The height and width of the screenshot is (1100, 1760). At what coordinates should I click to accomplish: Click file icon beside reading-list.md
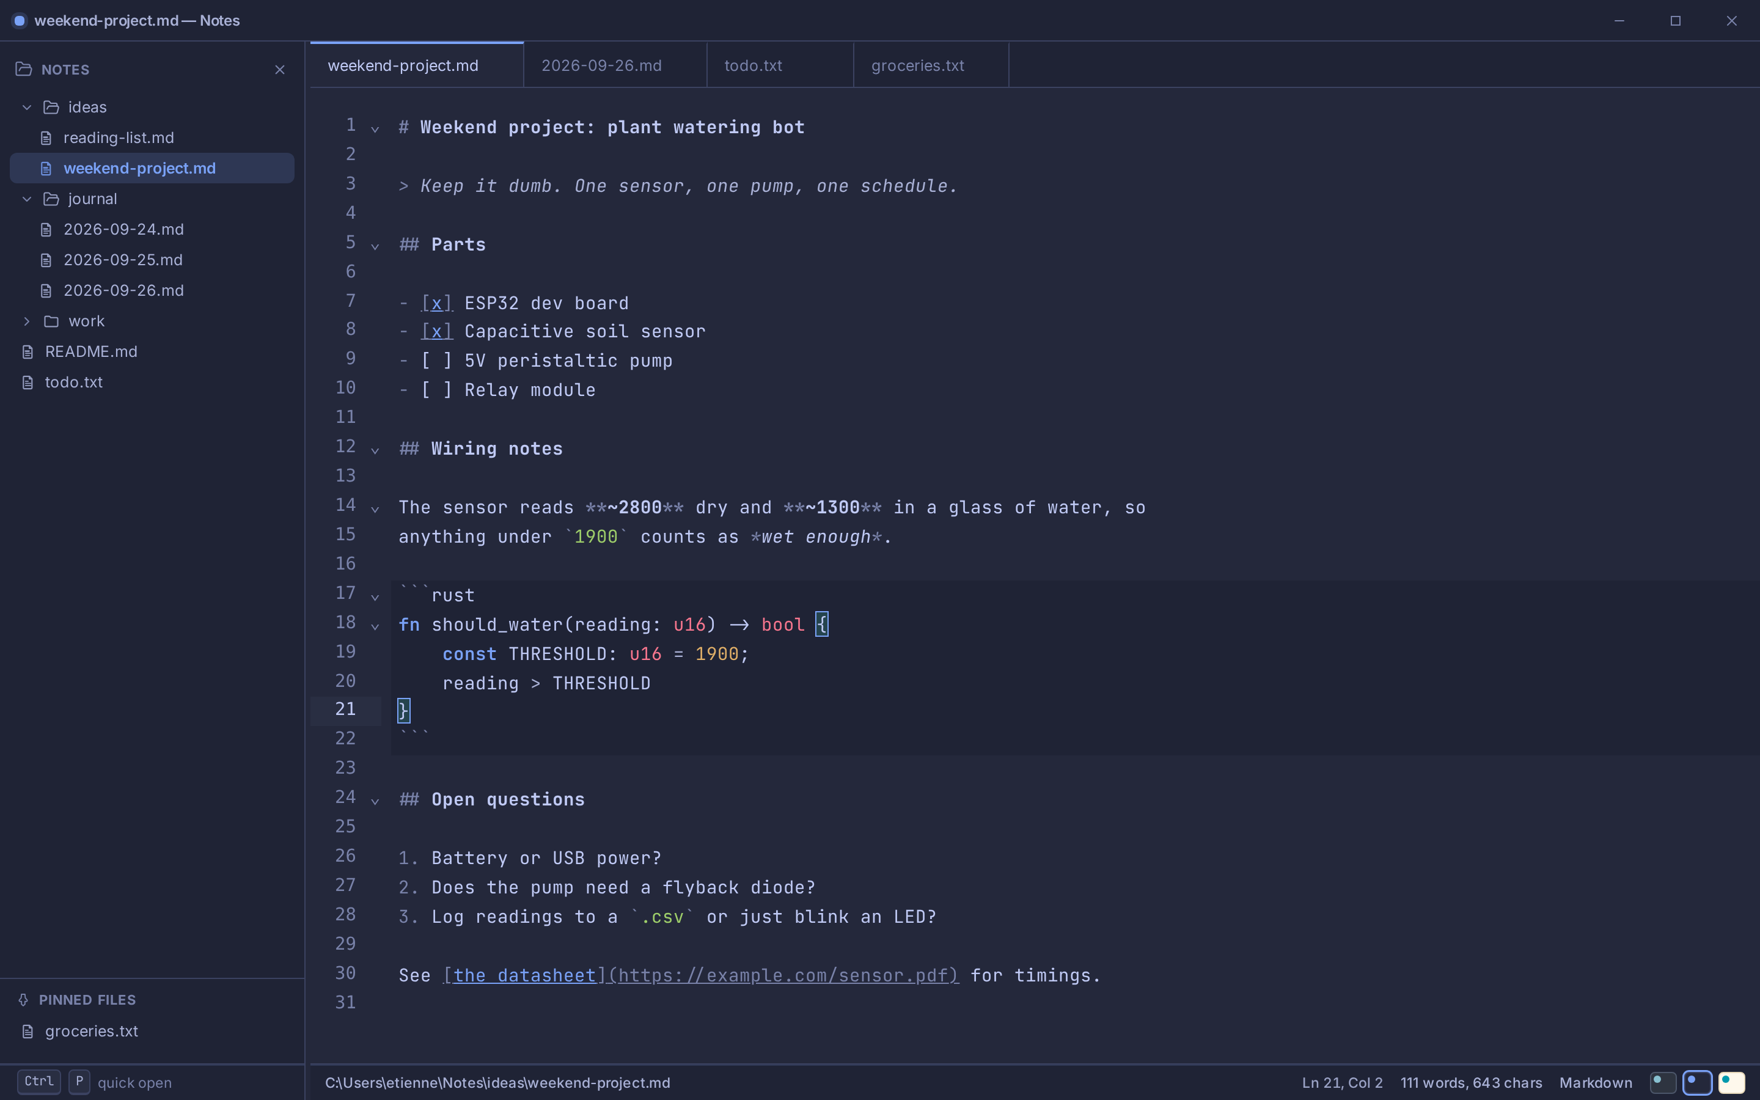[x=46, y=137]
